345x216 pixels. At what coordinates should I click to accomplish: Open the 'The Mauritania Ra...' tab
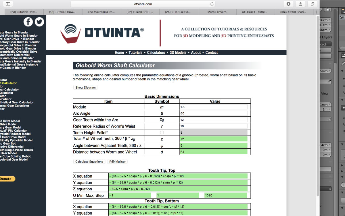pos(101,12)
